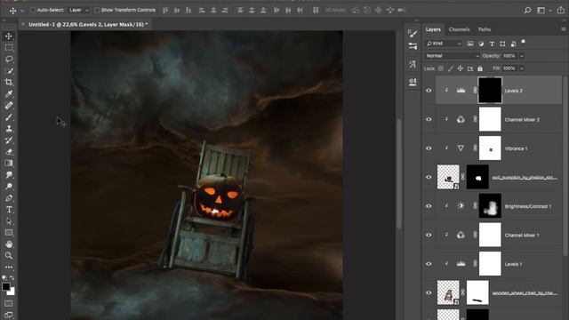Open the Edit Toolbar ellipsis menu
569x320 pixels.
point(9,268)
